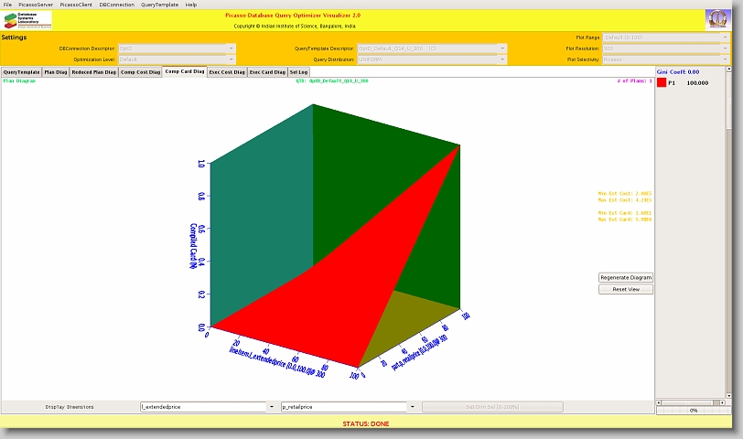Click the red P1 plan color swatch
The height and width of the screenshot is (439, 743).
662,82
